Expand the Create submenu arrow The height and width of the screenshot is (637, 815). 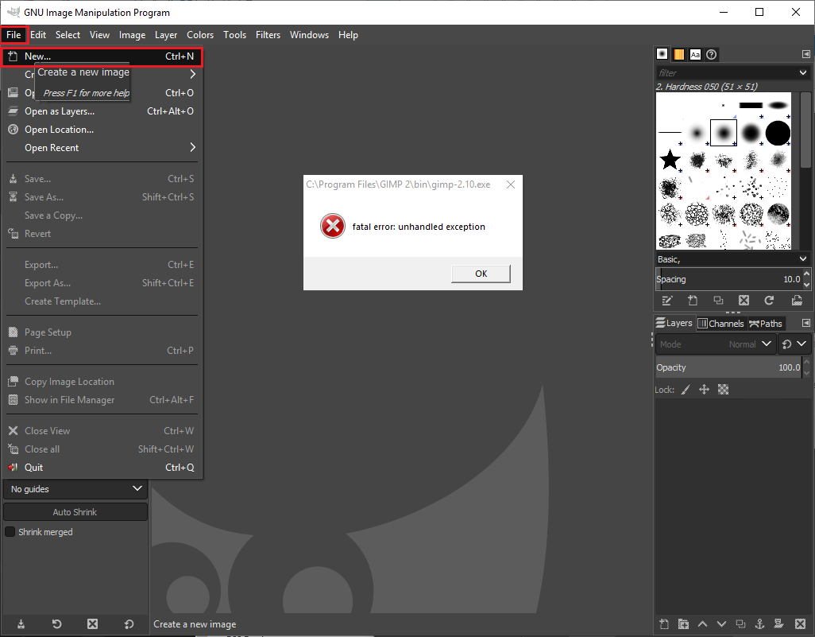coord(193,75)
